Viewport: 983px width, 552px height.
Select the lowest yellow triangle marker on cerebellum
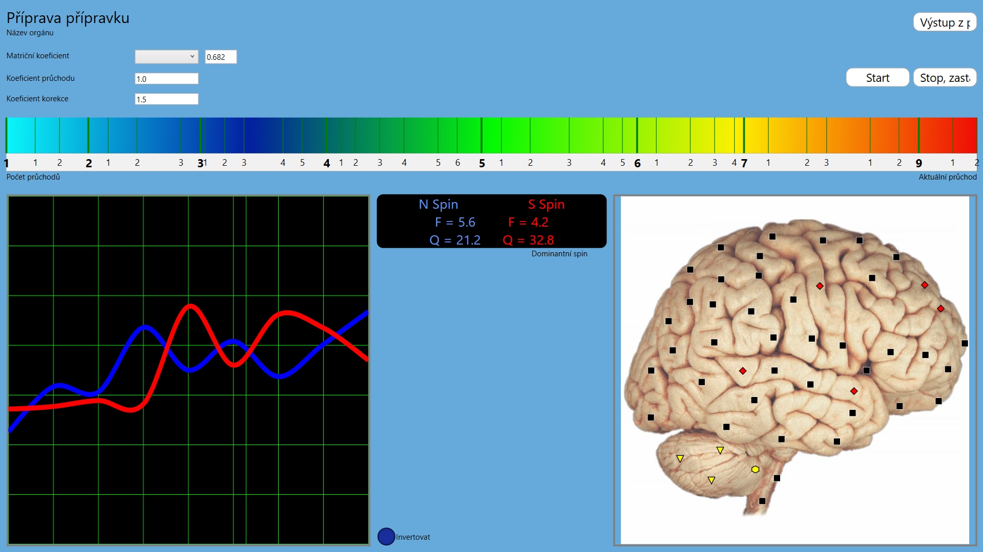tap(711, 480)
